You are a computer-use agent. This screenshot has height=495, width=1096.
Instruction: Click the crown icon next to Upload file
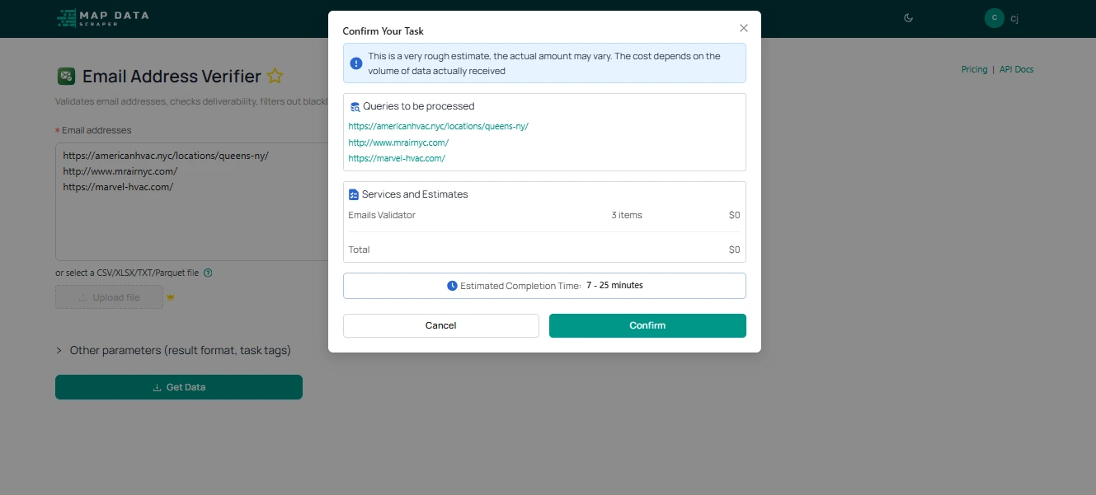[171, 297]
